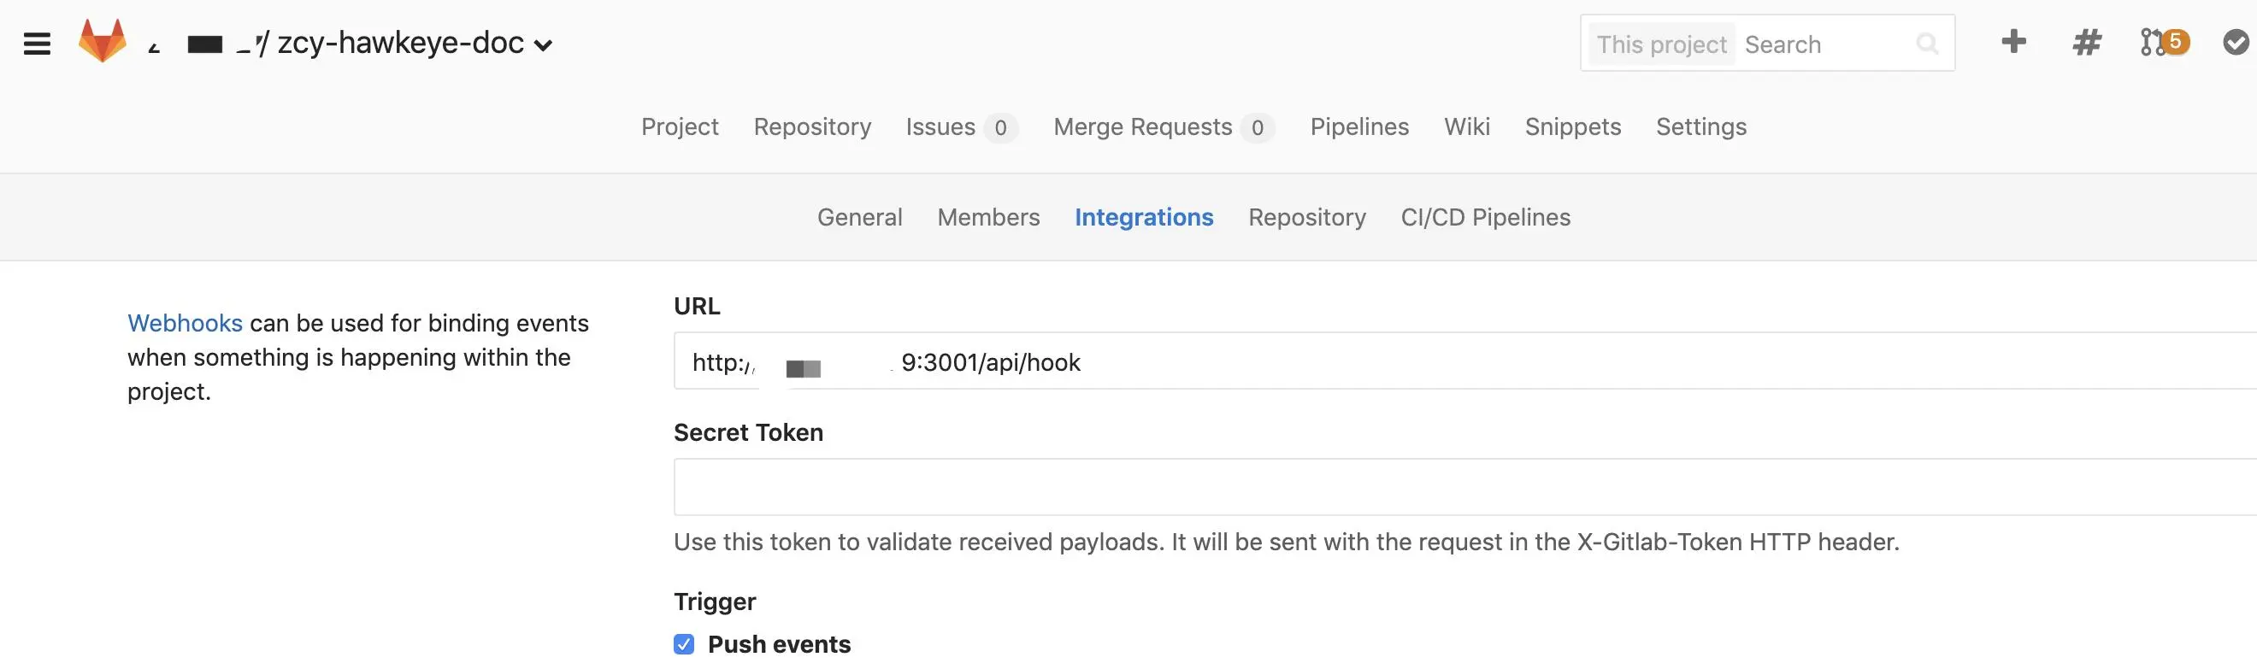Select Repository settings sub-tab
The width and height of the screenshot is (2257, 663).
(x=1306, y=217)
